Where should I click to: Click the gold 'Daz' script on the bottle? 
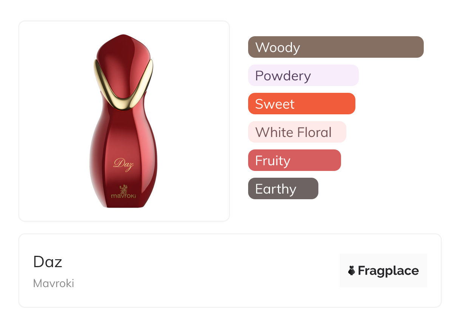(123, 164)
